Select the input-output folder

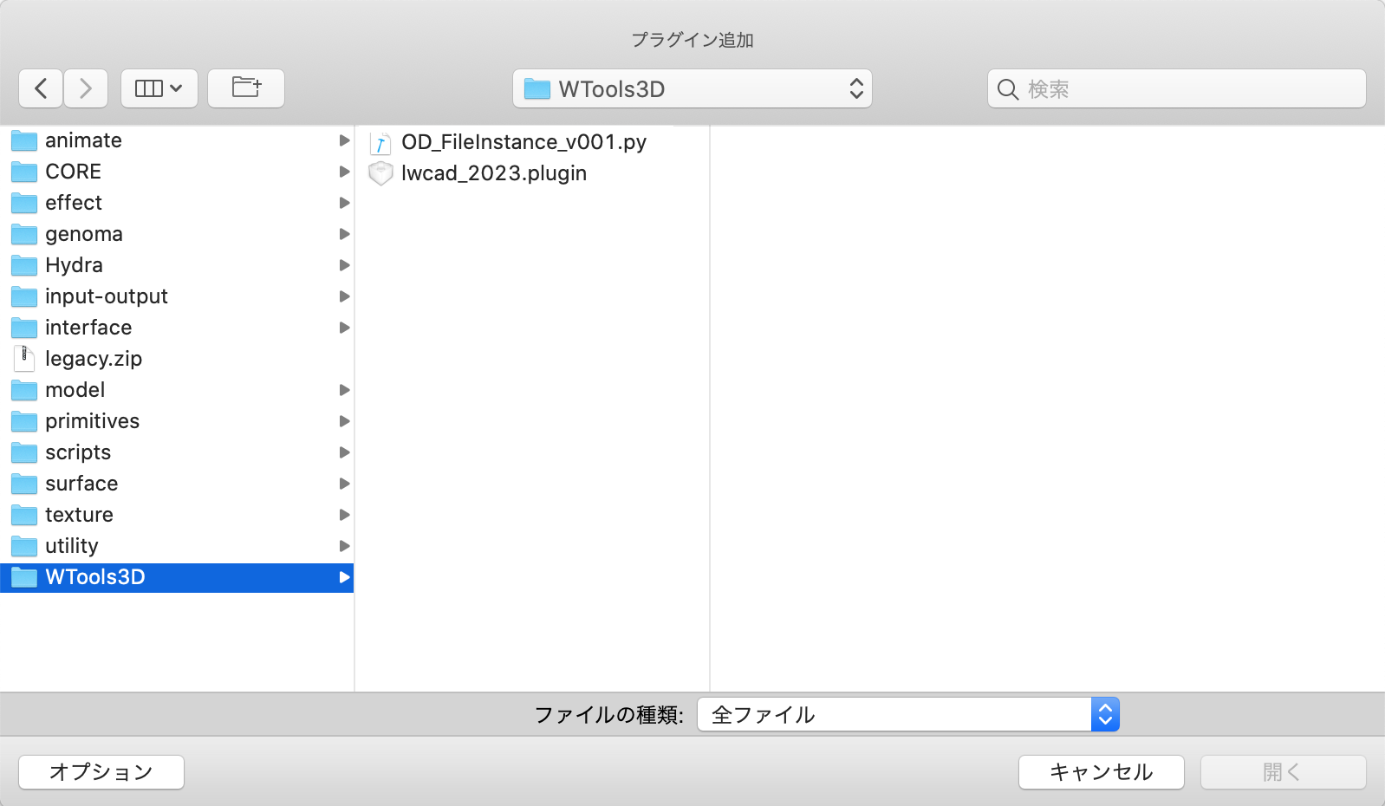pos(106,296)
